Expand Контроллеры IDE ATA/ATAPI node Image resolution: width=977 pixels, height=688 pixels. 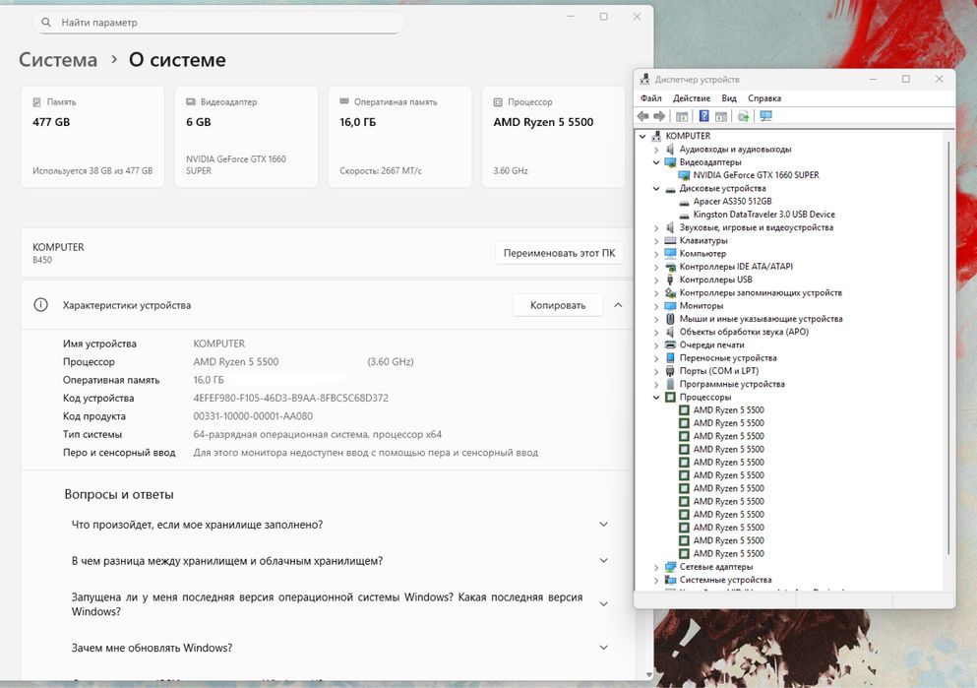[x=656, y=267]
